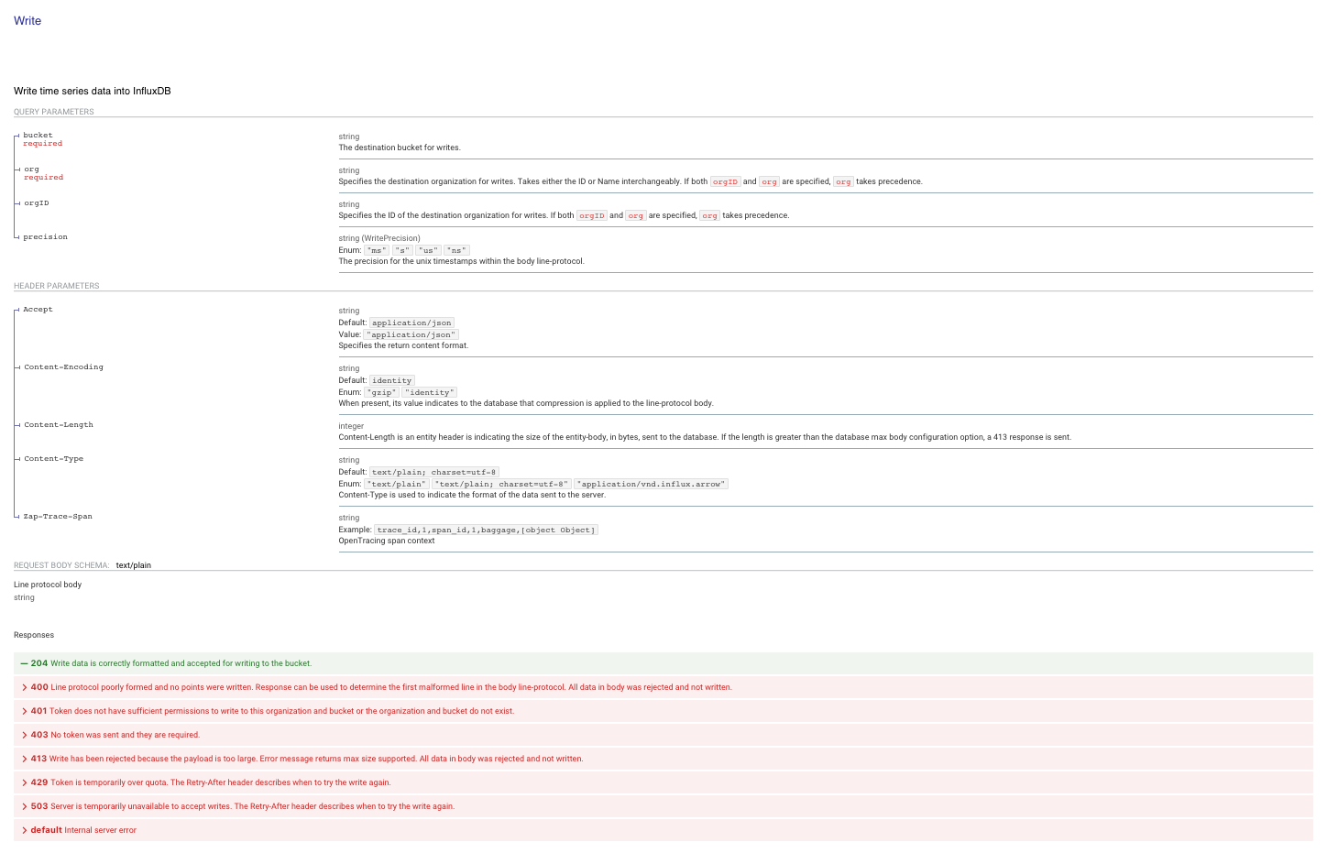
Task: Select the "identity" Content-Encoding enum chip
Action: coord(428,391)
